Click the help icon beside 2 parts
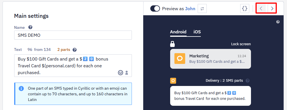The width and height of the screenshot is (287, 110). (x=75, y=49)
